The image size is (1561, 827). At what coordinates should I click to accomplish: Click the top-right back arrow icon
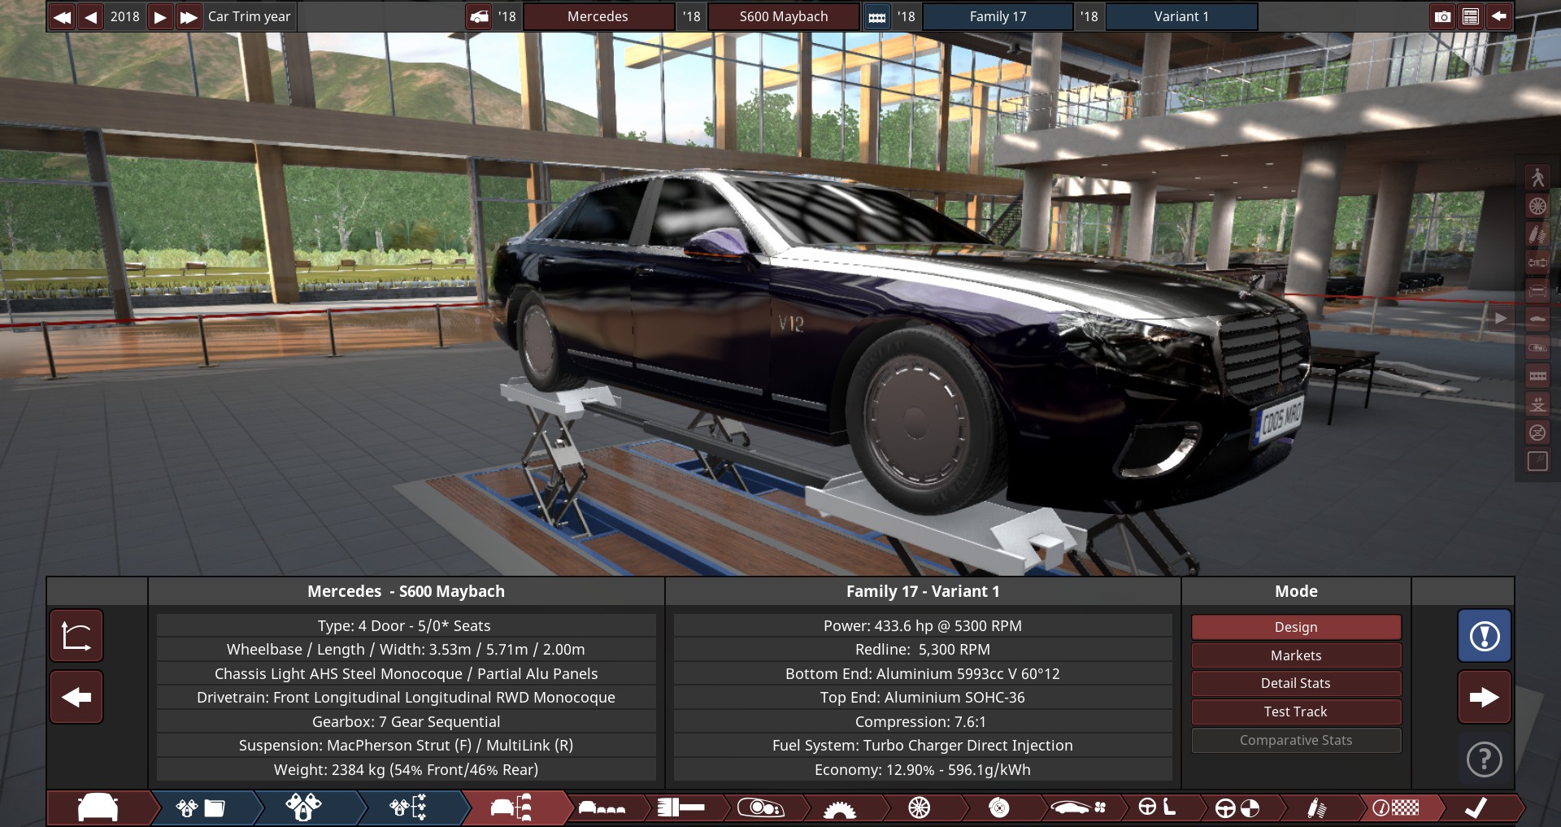point(1498,16)
